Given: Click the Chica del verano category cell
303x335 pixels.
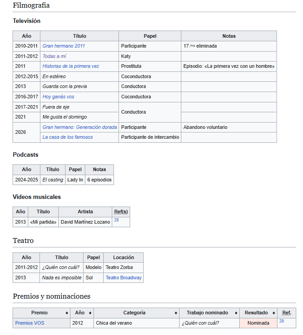Looking at the screenshot, I should point(136,323).
